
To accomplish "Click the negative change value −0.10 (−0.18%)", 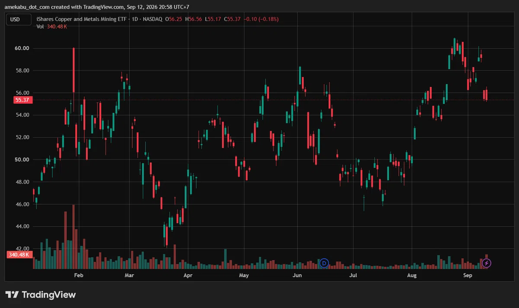I will (261, 19).
